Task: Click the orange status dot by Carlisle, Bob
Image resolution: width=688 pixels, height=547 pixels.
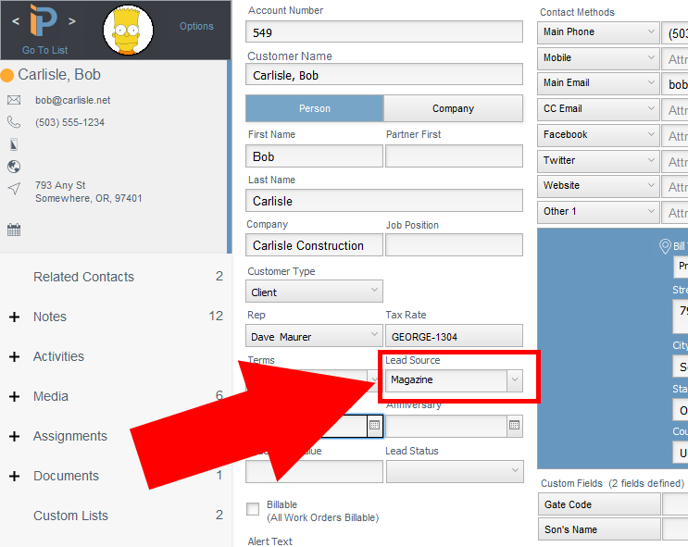Action: point(7,75)
